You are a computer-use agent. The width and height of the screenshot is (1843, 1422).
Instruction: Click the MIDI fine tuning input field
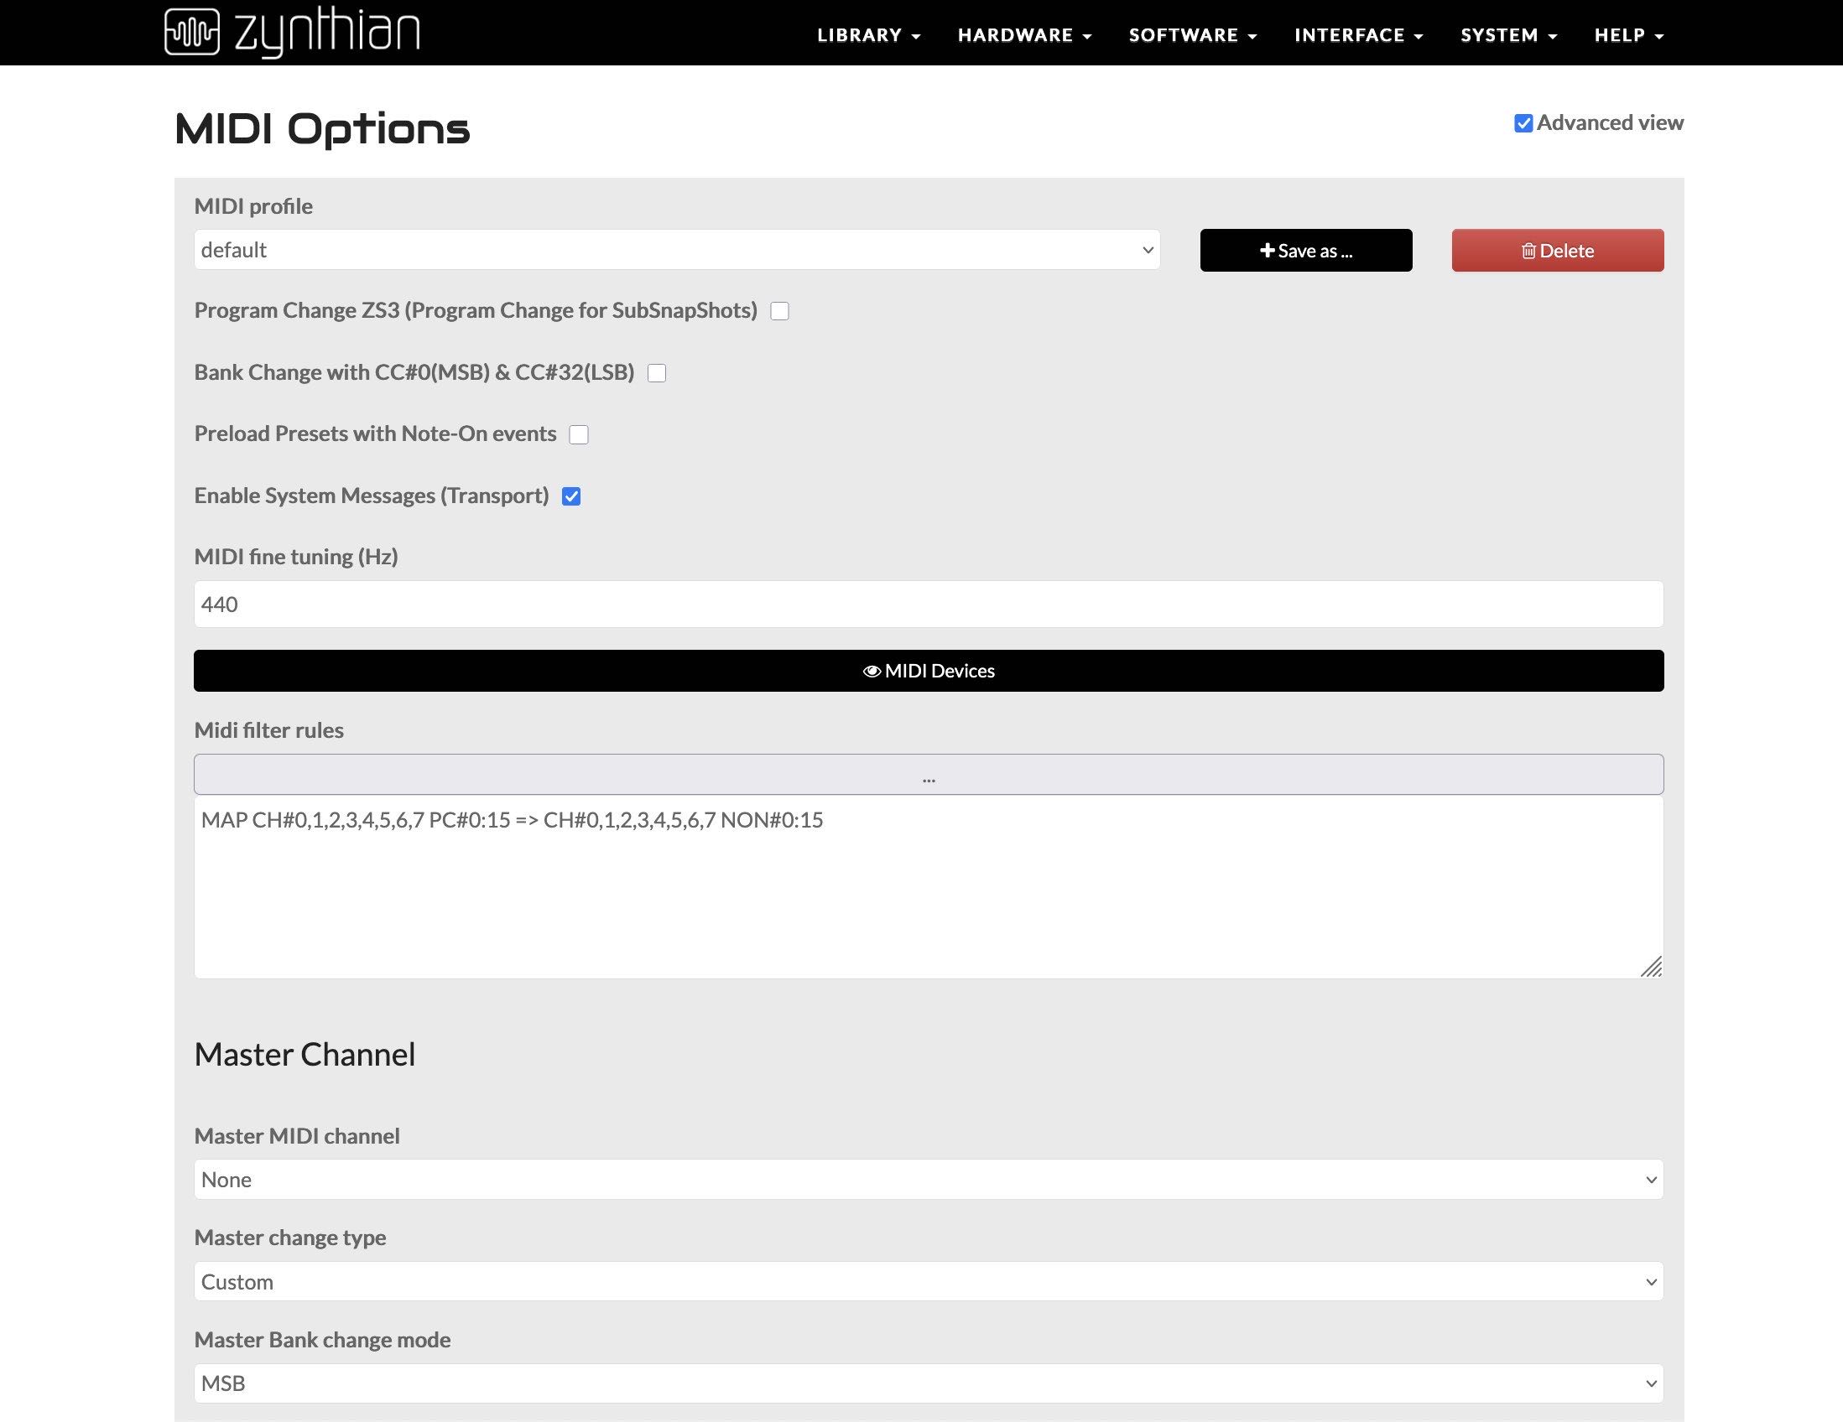pyautogui.click(x=929, y=604)
